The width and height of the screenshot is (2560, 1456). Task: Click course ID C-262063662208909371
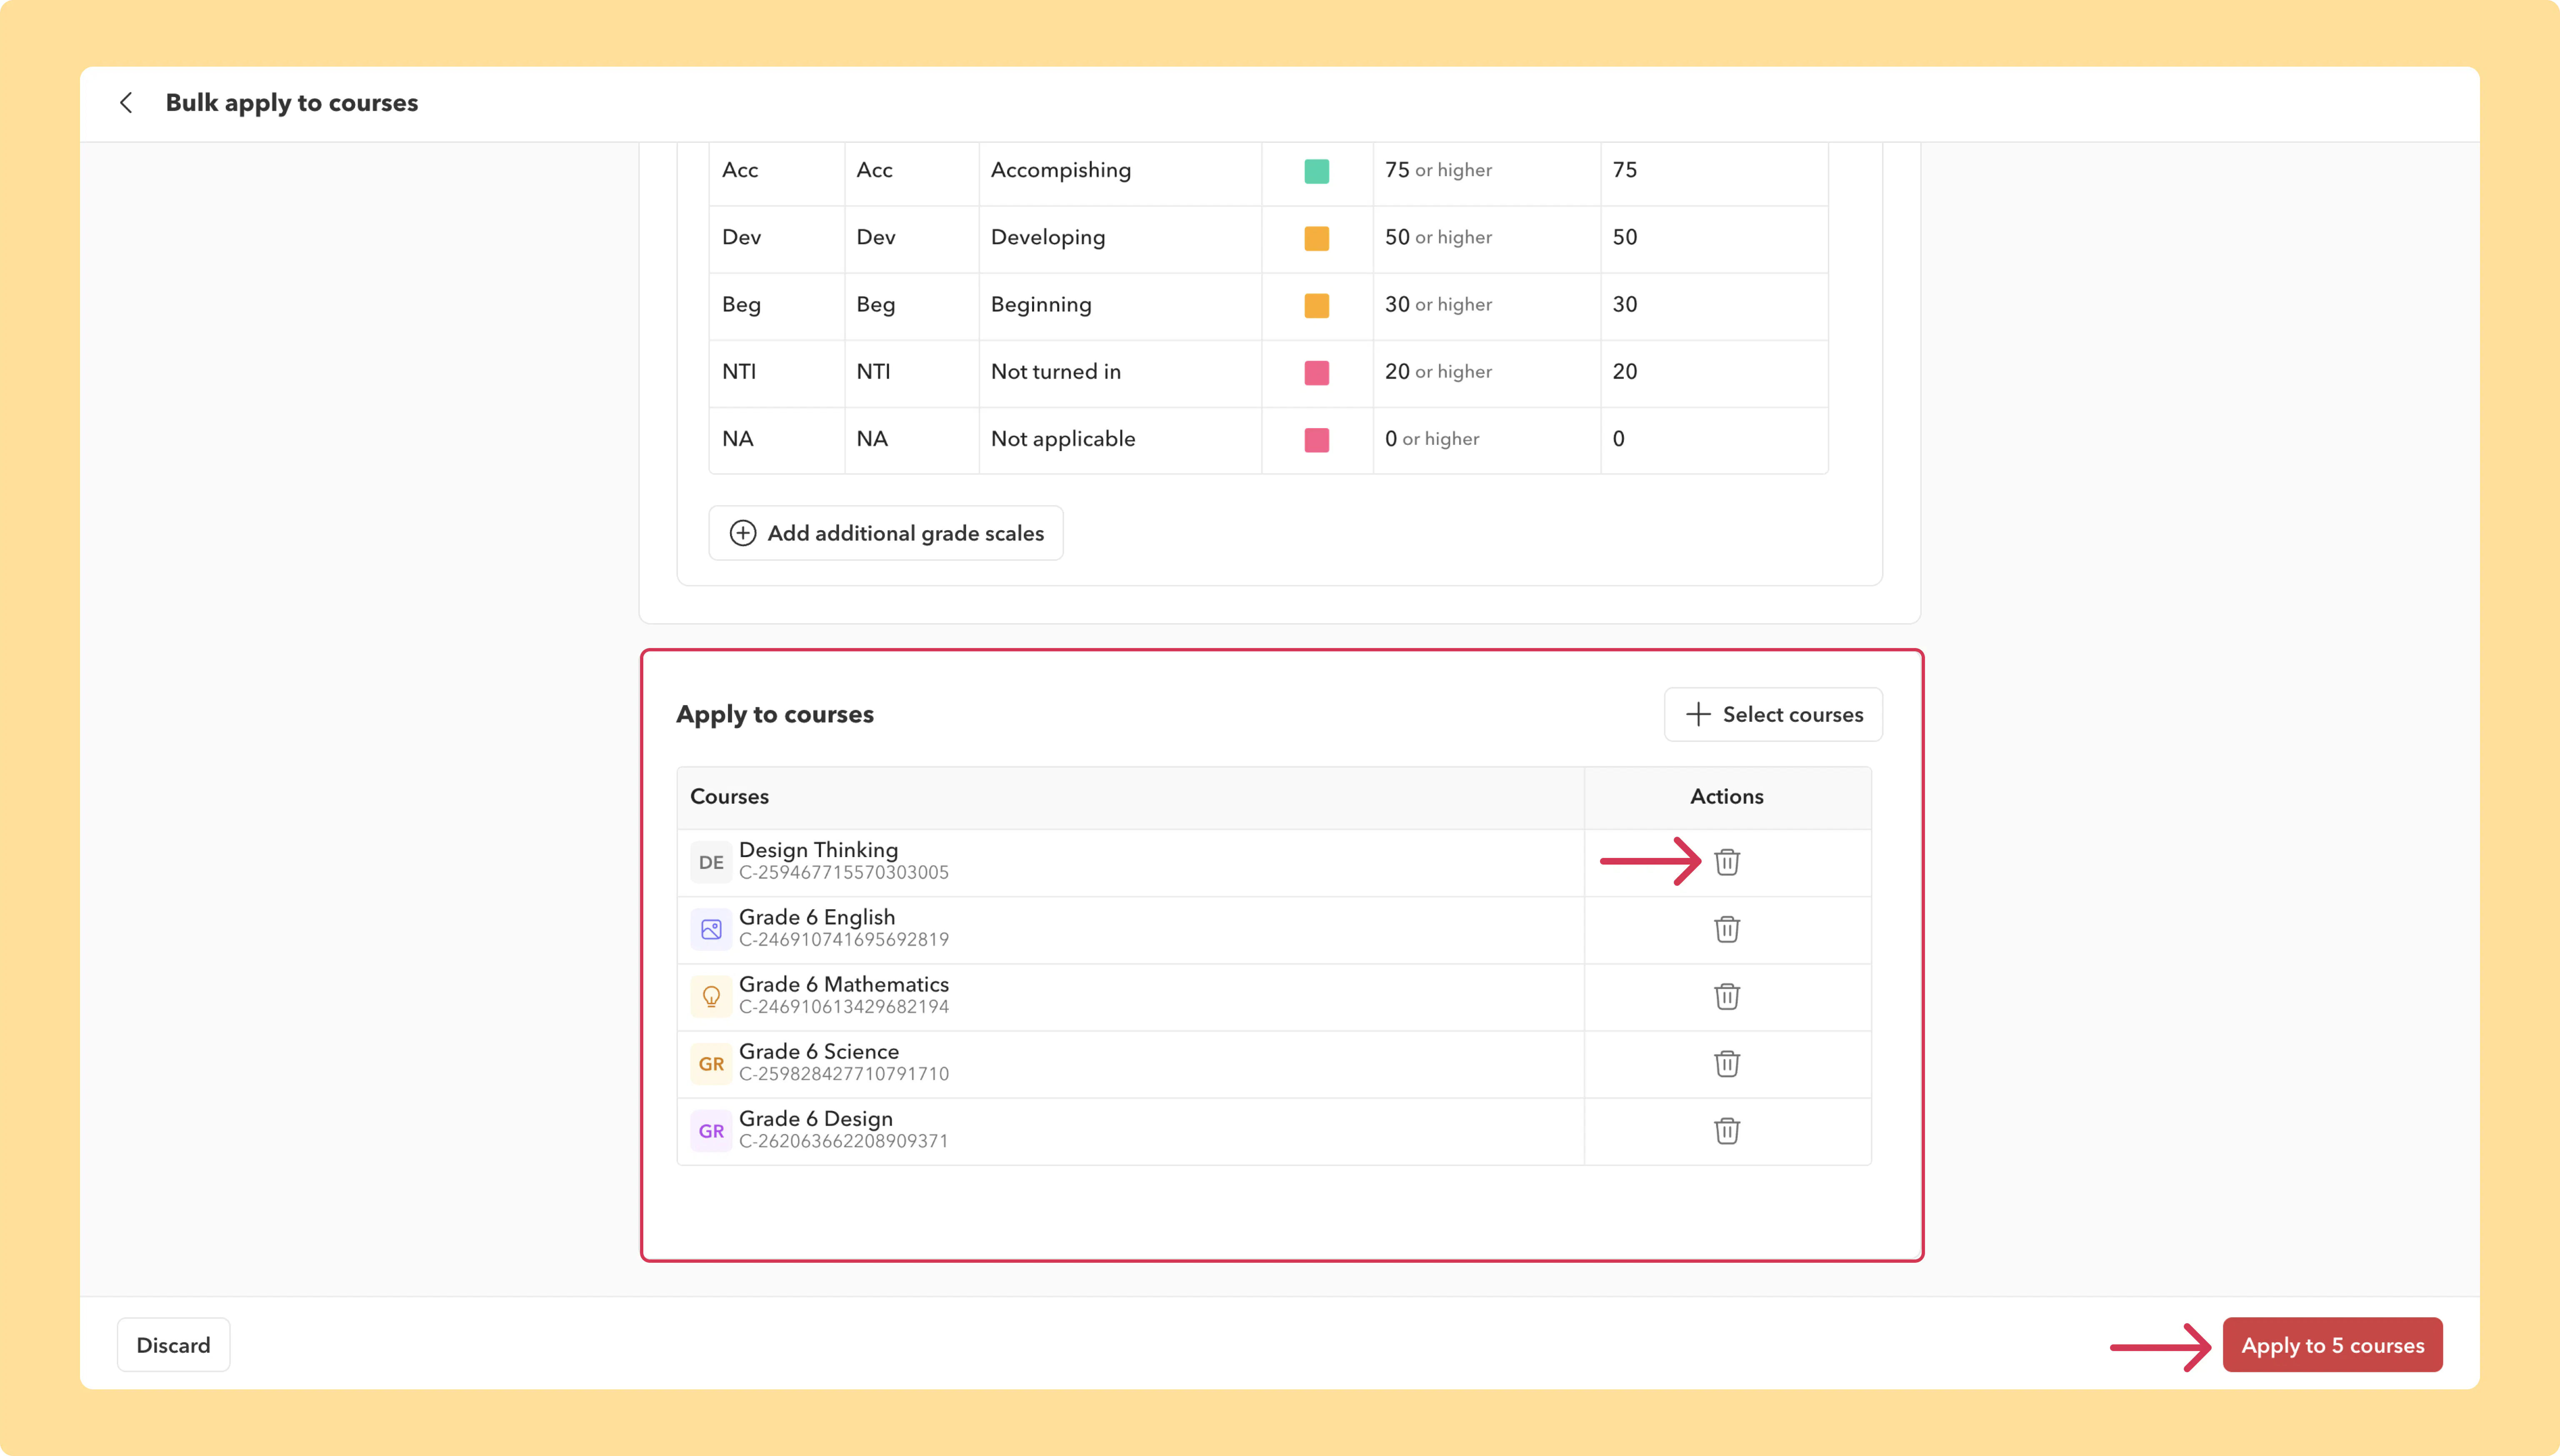click(844, 1141)
